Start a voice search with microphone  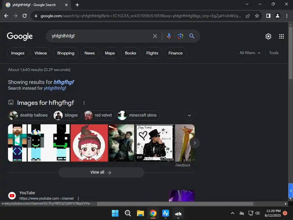click(169, 36)
